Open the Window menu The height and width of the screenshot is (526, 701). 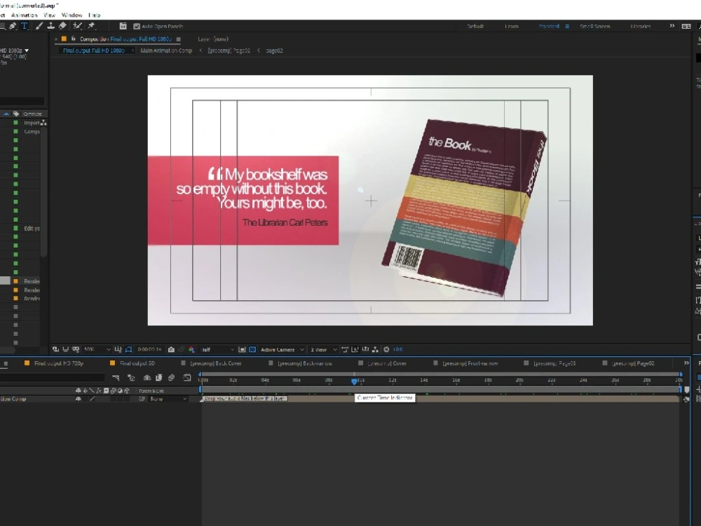(x=72, y=15)
